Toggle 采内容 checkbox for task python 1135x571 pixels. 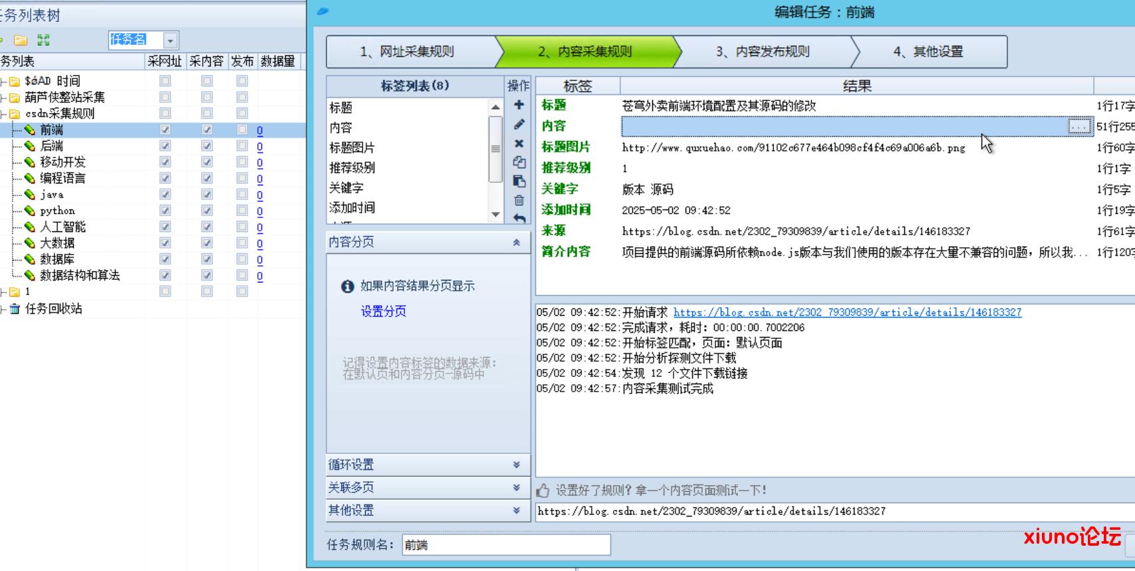tap(207, 210)
